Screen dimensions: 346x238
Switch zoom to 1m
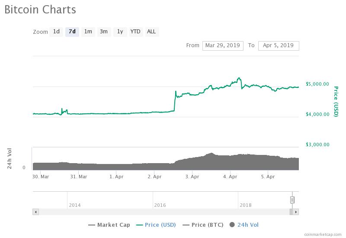(x=88, y=32)
